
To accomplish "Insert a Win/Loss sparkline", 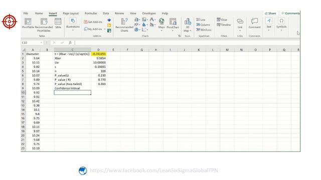I will 204,30.
